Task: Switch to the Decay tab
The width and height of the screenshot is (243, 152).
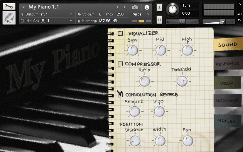Action: 227,83
